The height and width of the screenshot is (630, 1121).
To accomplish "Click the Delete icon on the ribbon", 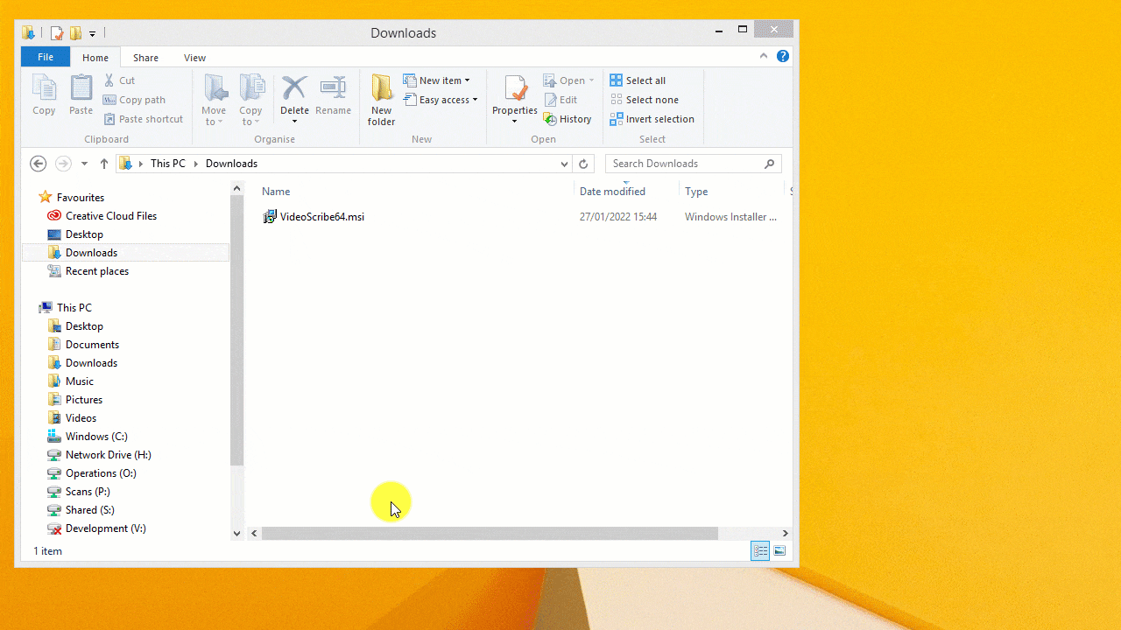I will pyautogui.click(x=294, y=92).
